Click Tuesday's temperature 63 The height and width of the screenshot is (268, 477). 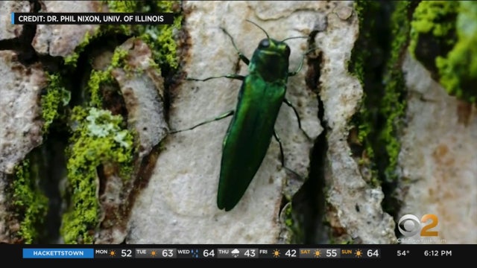coord(167,253)
